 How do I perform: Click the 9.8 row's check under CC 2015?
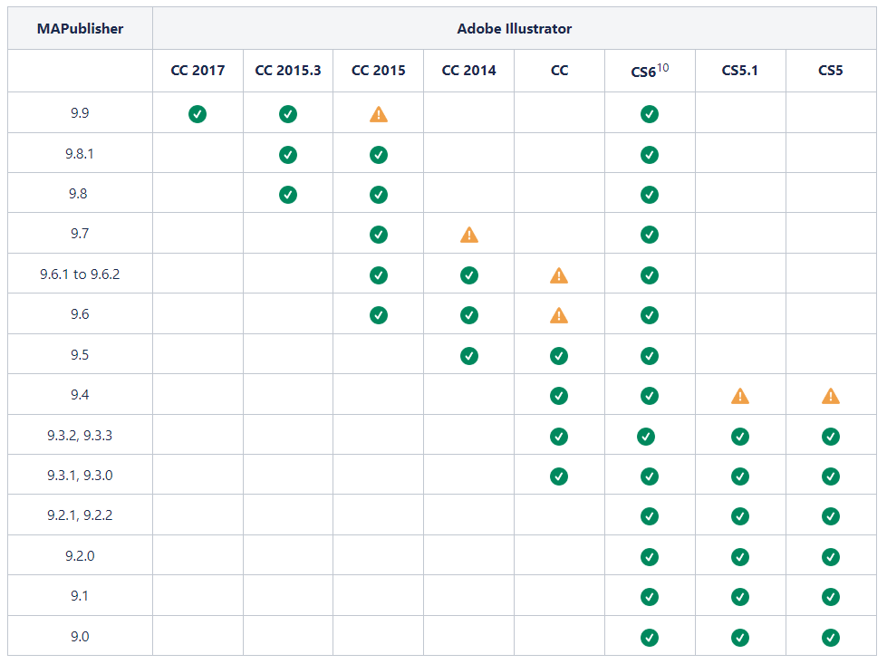(x=379, y=195)
